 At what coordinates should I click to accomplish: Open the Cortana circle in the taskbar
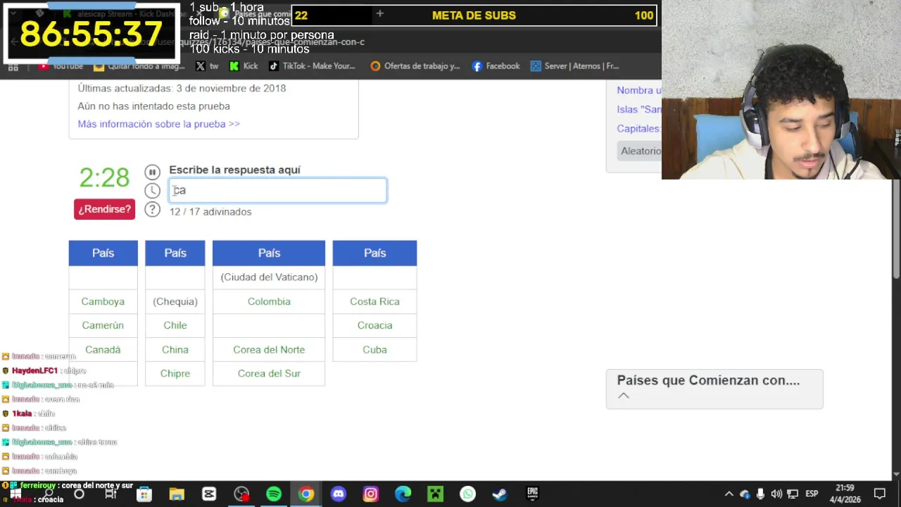pyautogui.click(x=79, y=494)
